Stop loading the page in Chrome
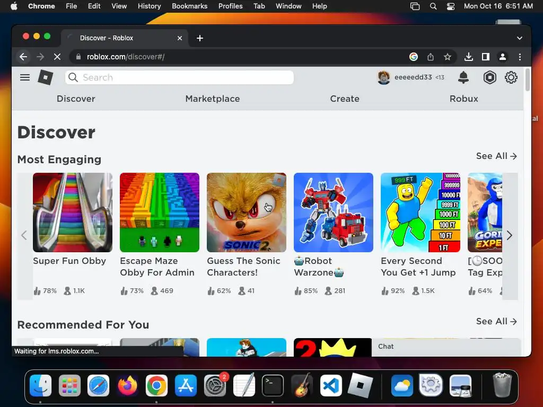This screenshot has width=543, height=407. [x=57, y=57]
